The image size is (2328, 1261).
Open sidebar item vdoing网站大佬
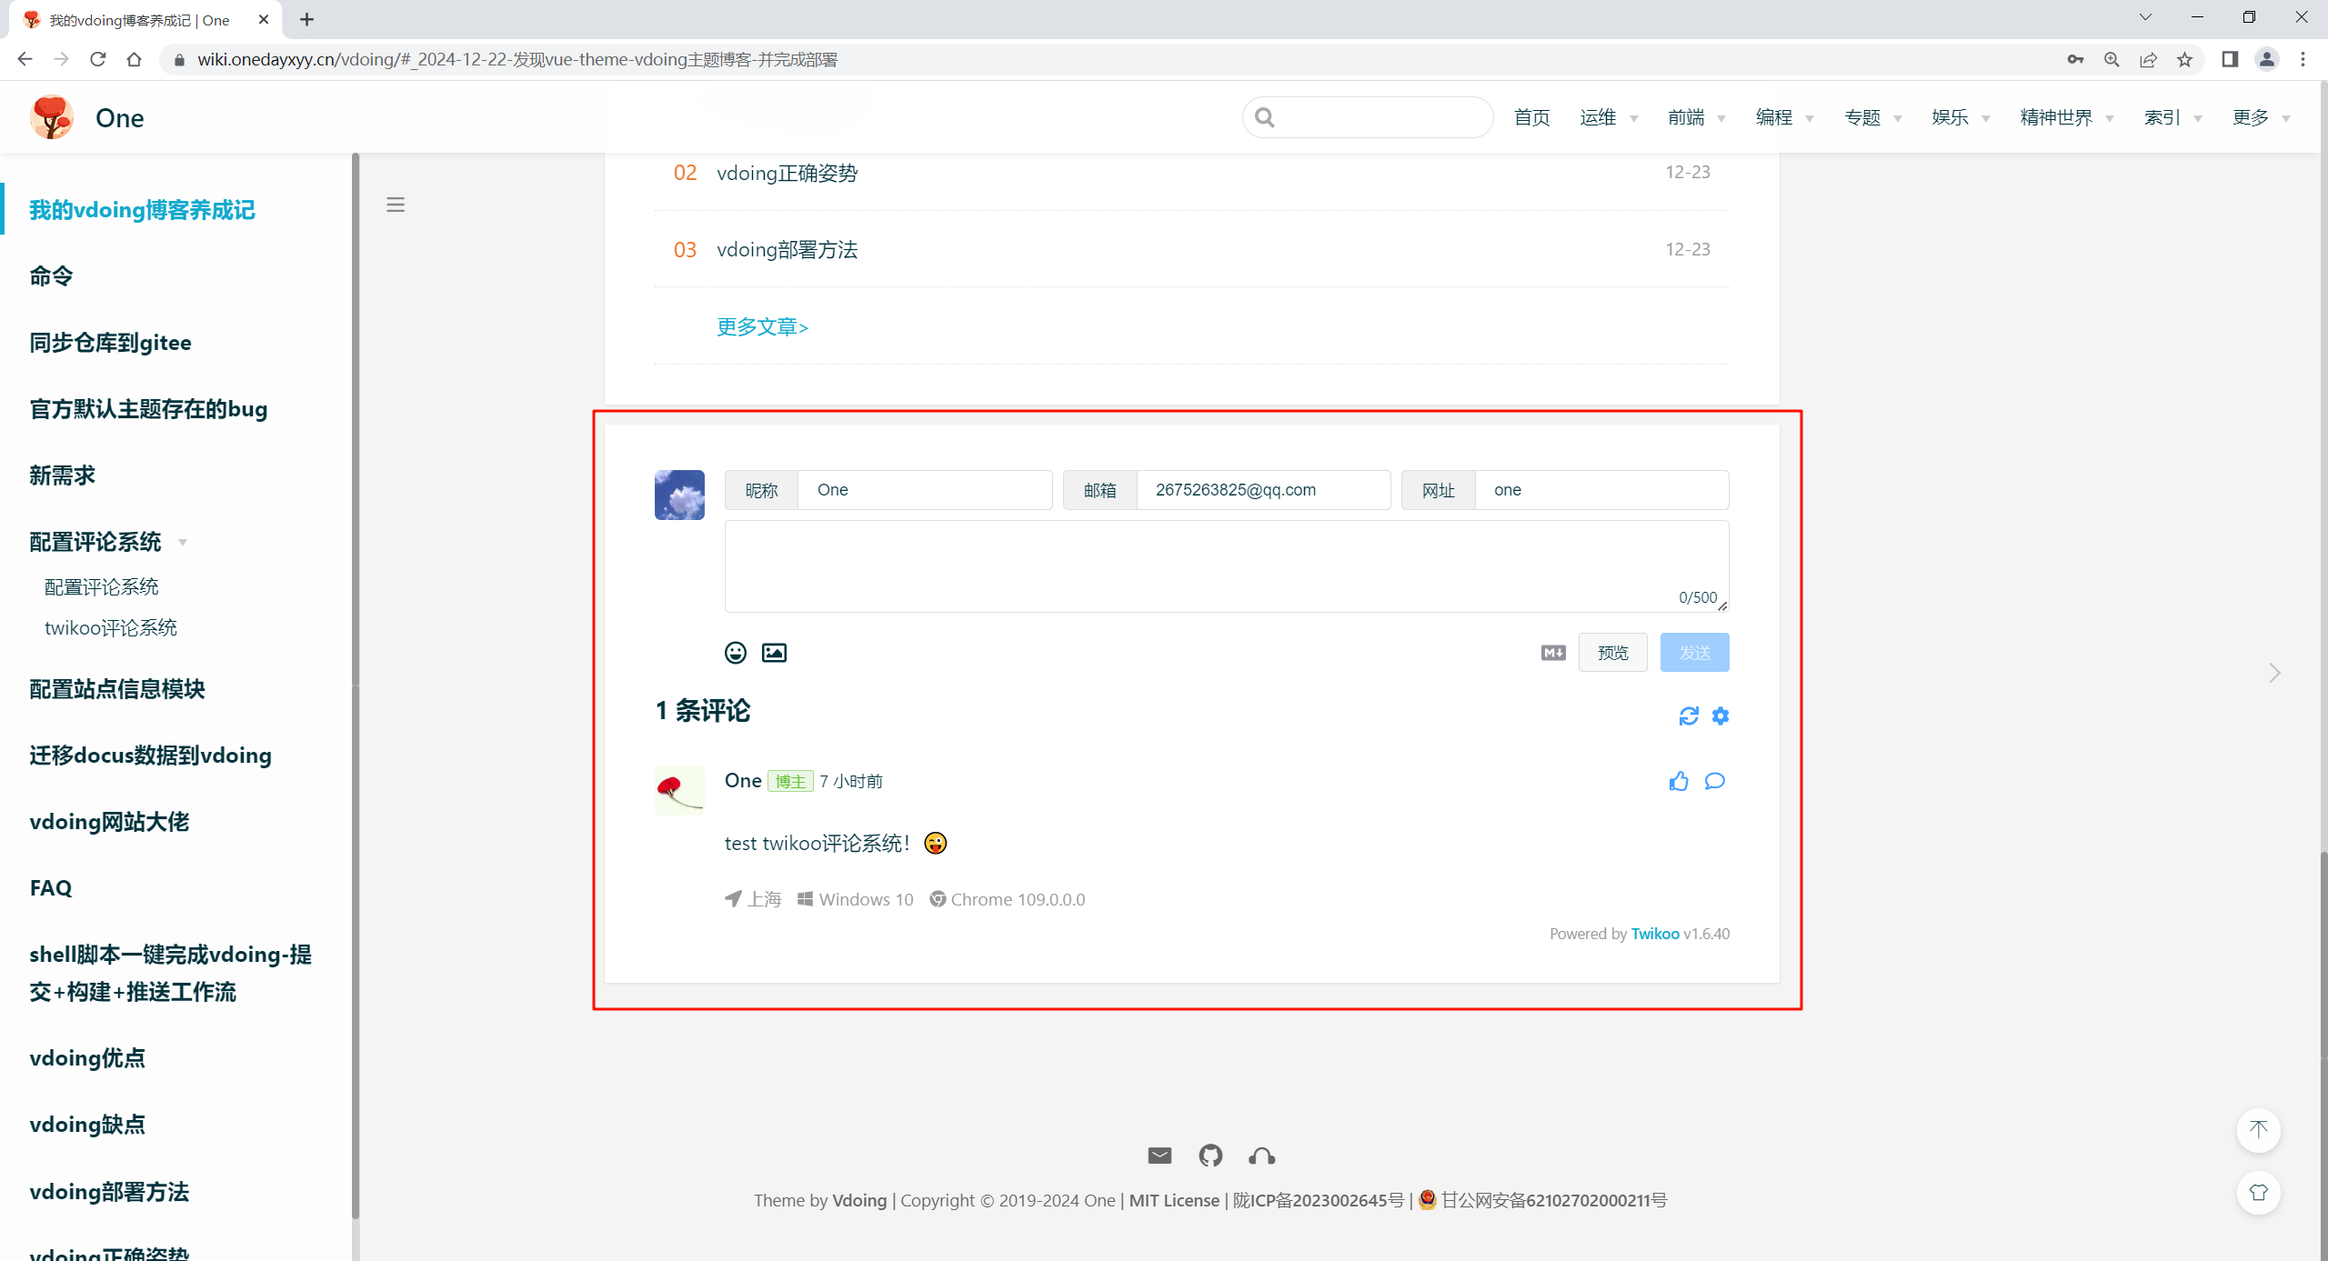[109, 822]
